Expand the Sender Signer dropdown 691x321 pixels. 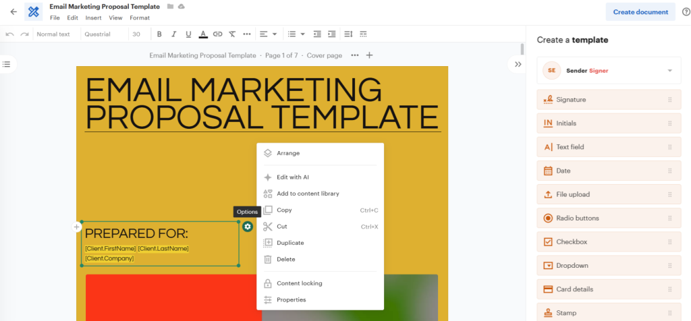click(669, 71)
